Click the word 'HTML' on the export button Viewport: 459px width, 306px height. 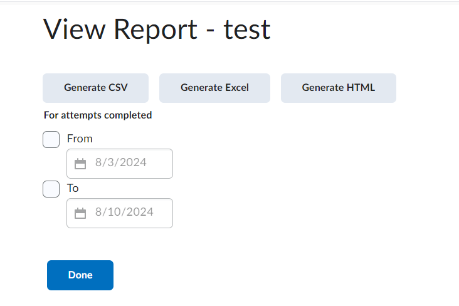361,88
